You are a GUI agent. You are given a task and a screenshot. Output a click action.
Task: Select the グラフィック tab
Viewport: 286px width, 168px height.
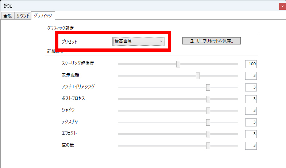click(43, 15)
